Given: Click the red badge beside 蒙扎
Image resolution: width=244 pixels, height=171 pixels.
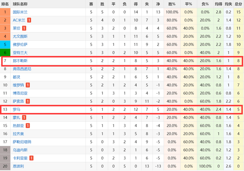Looking at the screenshot, I should (x=24, y=118).
